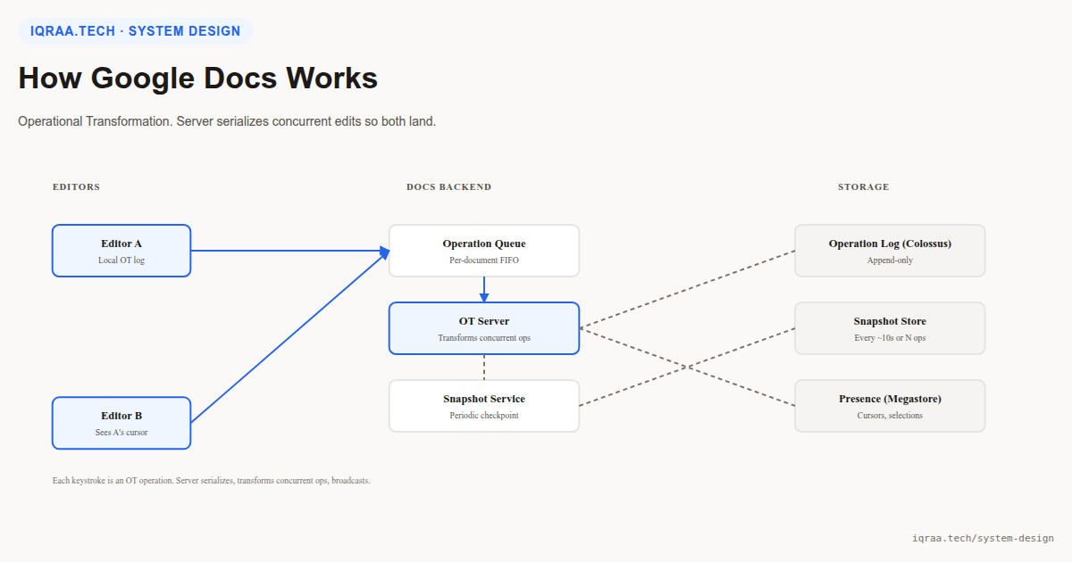The image size is (1072, 562).
Task: Select the Operation Log (Colossus) box
Action: point(890,251)
